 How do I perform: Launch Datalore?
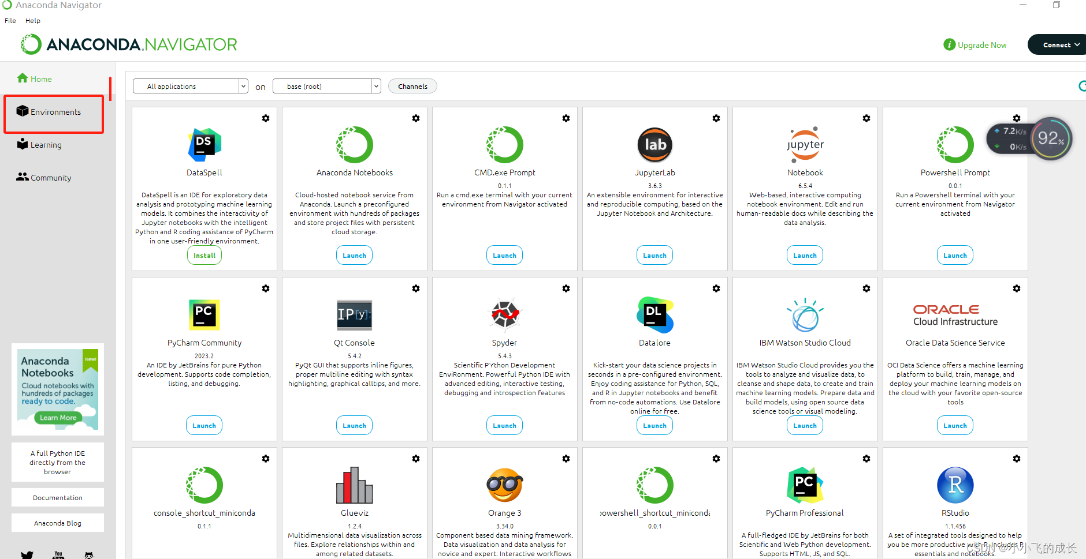pyautogui.click(x=654, y=426)
